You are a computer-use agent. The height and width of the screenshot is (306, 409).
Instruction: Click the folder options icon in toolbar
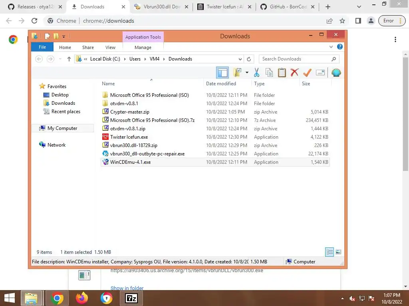(237, 73)
